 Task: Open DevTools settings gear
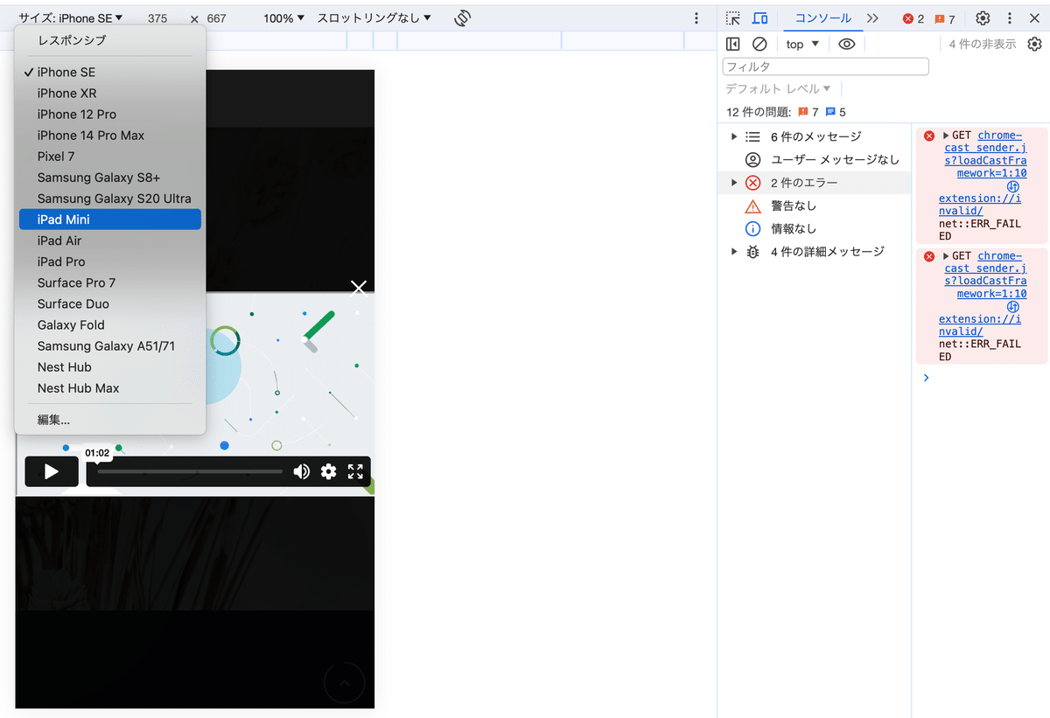(x=983, y=18)
